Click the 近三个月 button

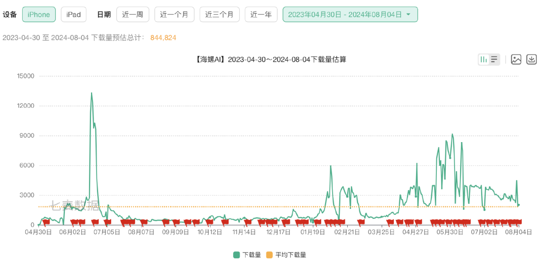tap(219, 15)
